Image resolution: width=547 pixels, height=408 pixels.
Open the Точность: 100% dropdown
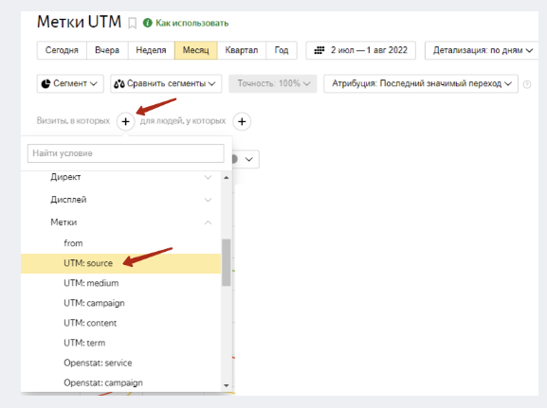tap(273, 83)
